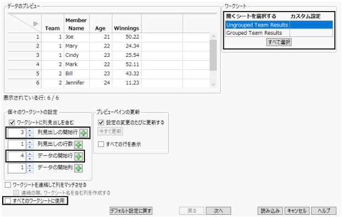
Task: Decrease 列見出しの行数 with down arrow
Action: tap(30, 147)
